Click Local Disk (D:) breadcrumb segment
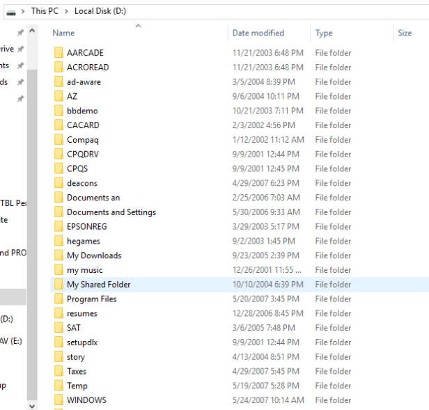429x410 pixels. pos(100,11)
